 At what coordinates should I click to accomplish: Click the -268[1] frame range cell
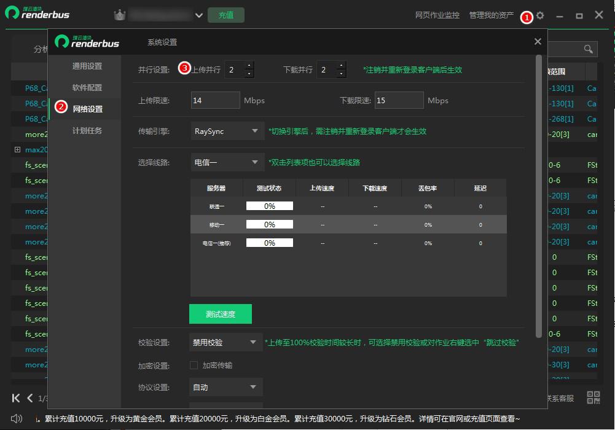pyautogui.click(x=561, y=119)
